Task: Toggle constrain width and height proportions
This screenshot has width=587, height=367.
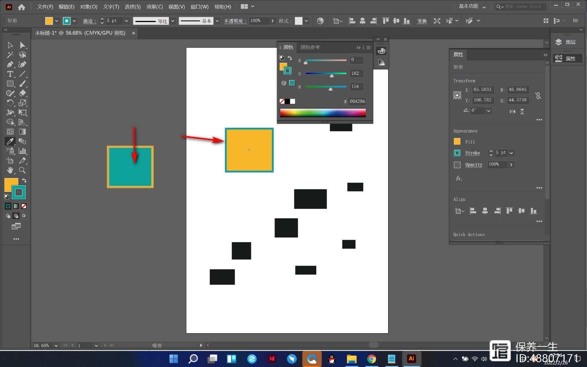Action: [x=538, y=95]
